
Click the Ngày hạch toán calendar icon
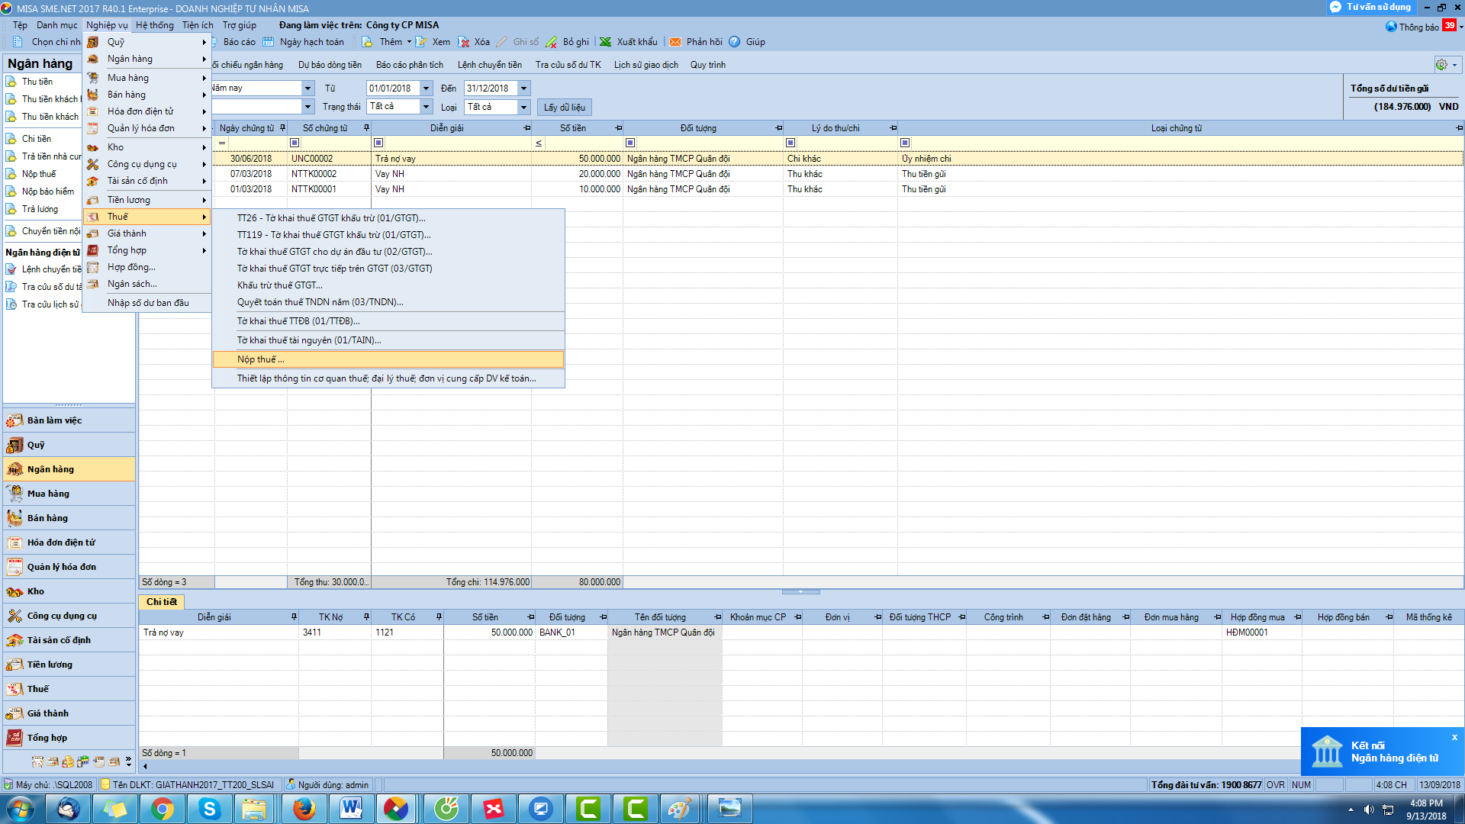[x=269, y=42]
